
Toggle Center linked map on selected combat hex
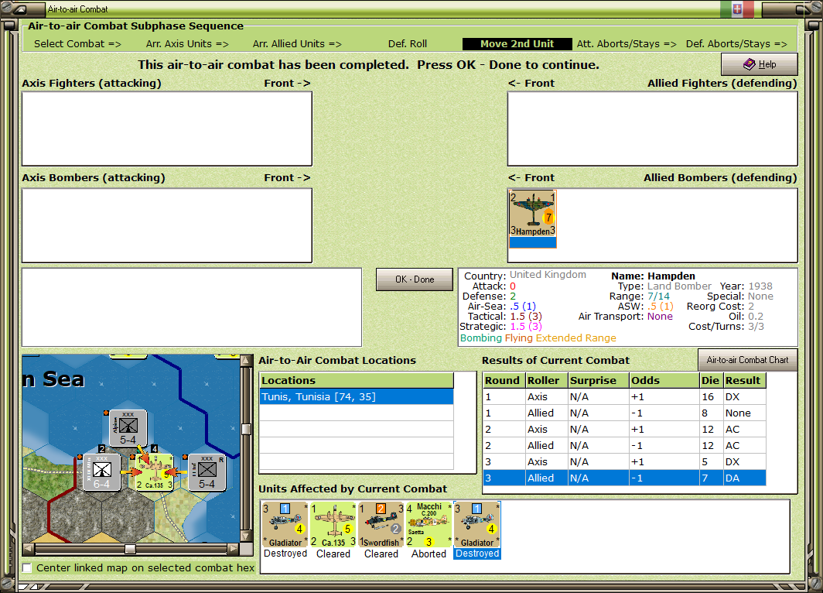pos(27,567)
